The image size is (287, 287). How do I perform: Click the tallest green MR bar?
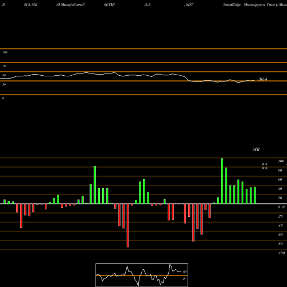click(x=222, y=181)
